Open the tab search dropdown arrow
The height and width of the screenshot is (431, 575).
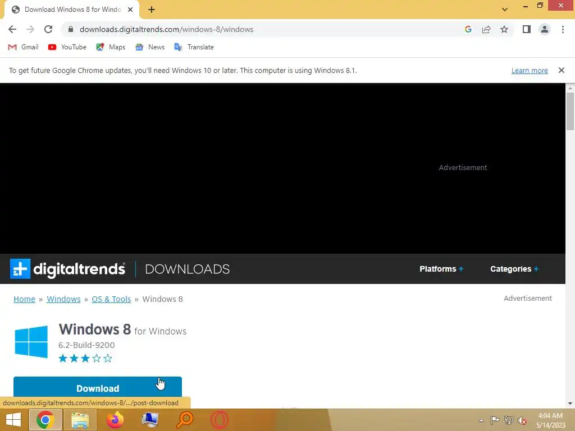coord(505,10)
